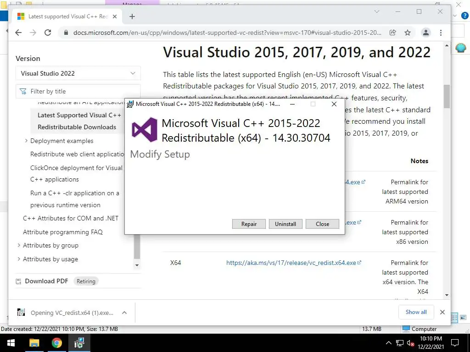
Task: Dismiss the downloads bar with X
Action: click(442, 312)
